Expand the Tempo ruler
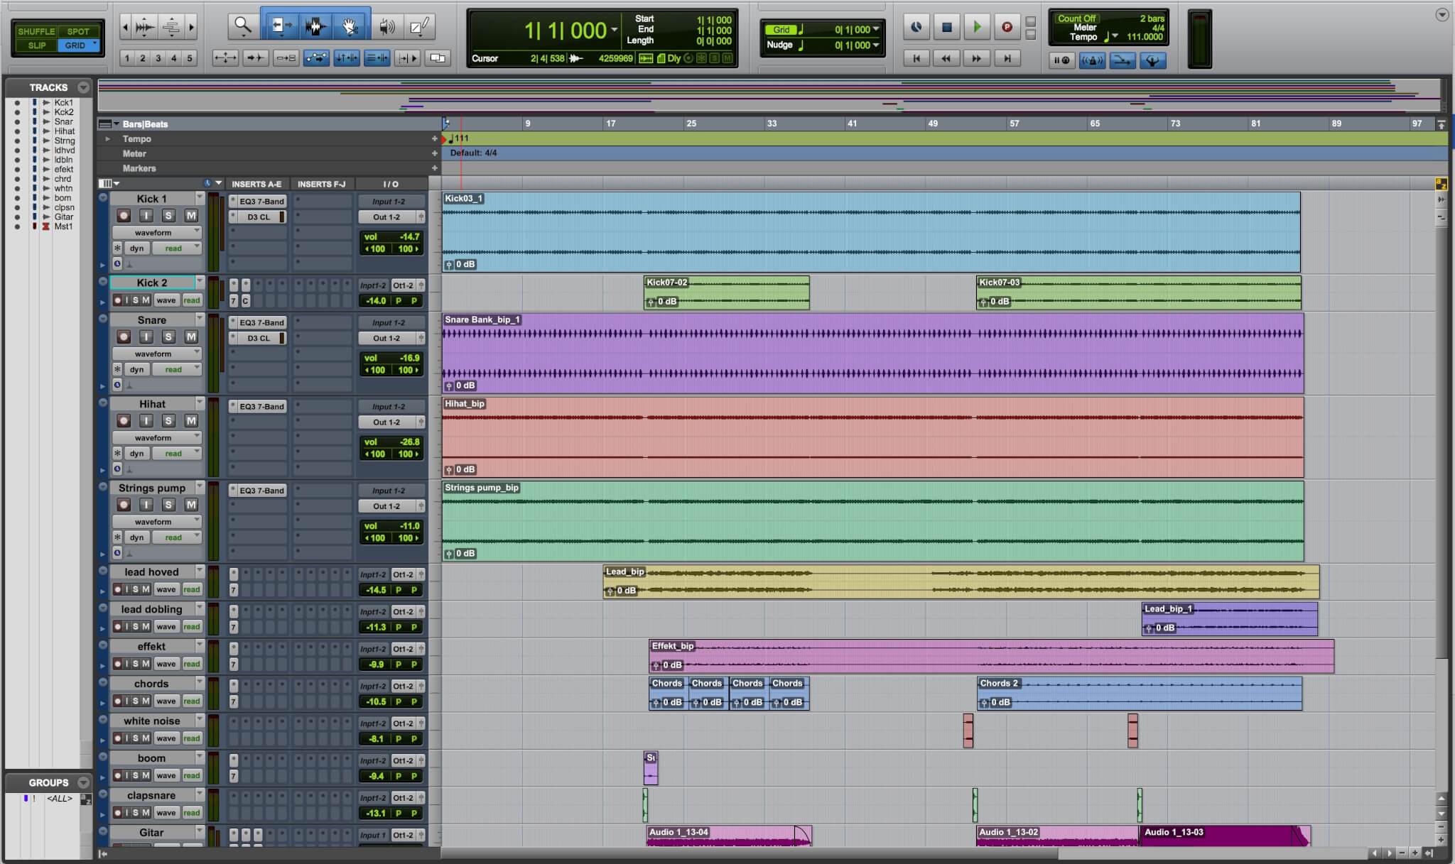The image size is (1455, 864). click(107, 139)
